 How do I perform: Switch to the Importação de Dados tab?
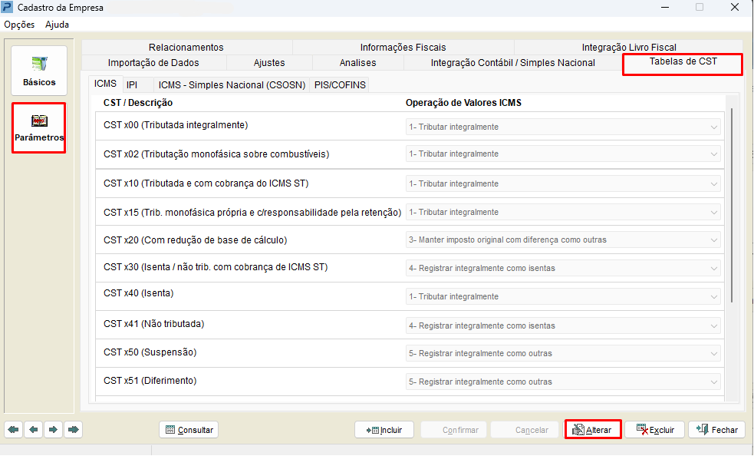(x=153, y=63)
